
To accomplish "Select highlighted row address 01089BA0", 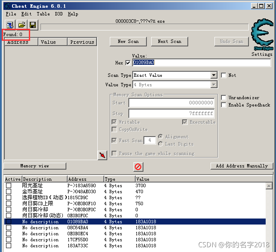I will click(x=78, y=222).
